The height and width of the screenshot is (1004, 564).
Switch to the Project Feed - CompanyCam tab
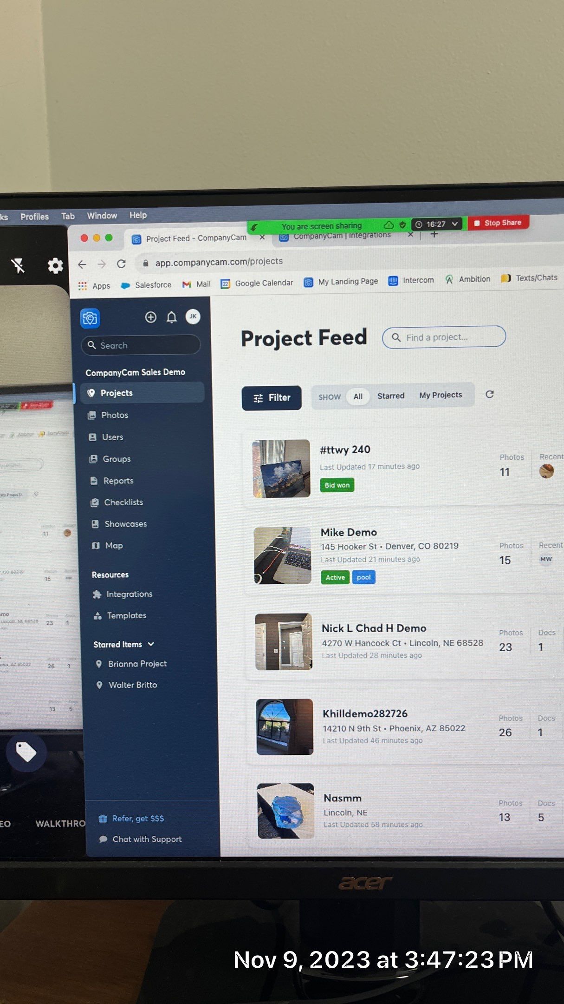pyautogui.click(x=196, y=238)
